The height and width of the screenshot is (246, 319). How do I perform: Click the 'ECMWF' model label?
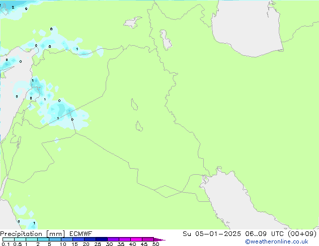tap(81, 234)
